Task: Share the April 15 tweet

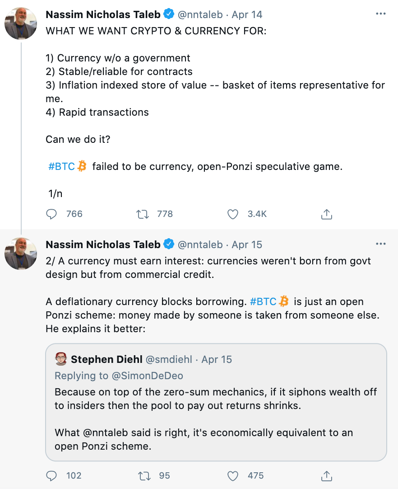Action: click(x=326, y=475)
